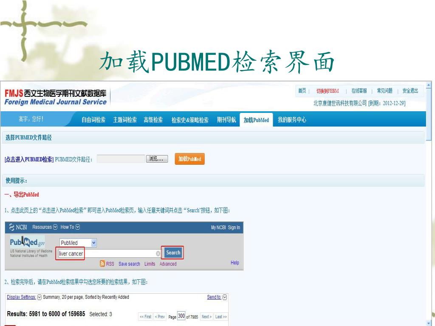Screen dimensions: 435x326
Task: Click the Last >> page button
Action: tap(221, 317)
